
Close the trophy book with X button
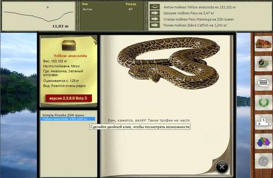point(222,167)
